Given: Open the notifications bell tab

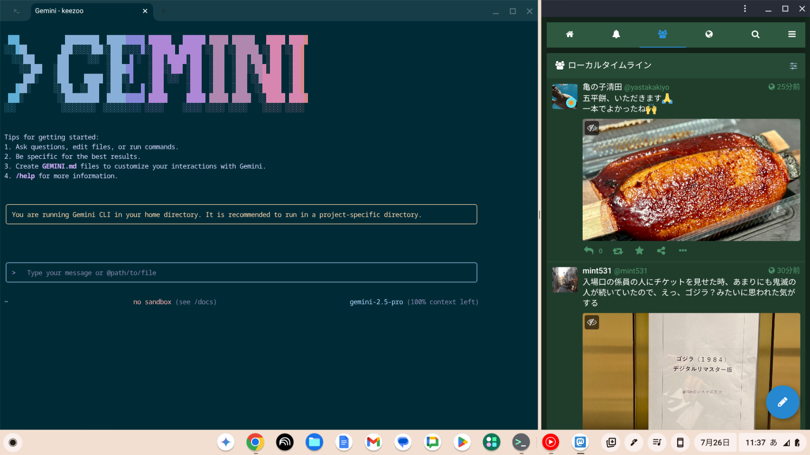Looking at the screenshot, I should 616,34.
